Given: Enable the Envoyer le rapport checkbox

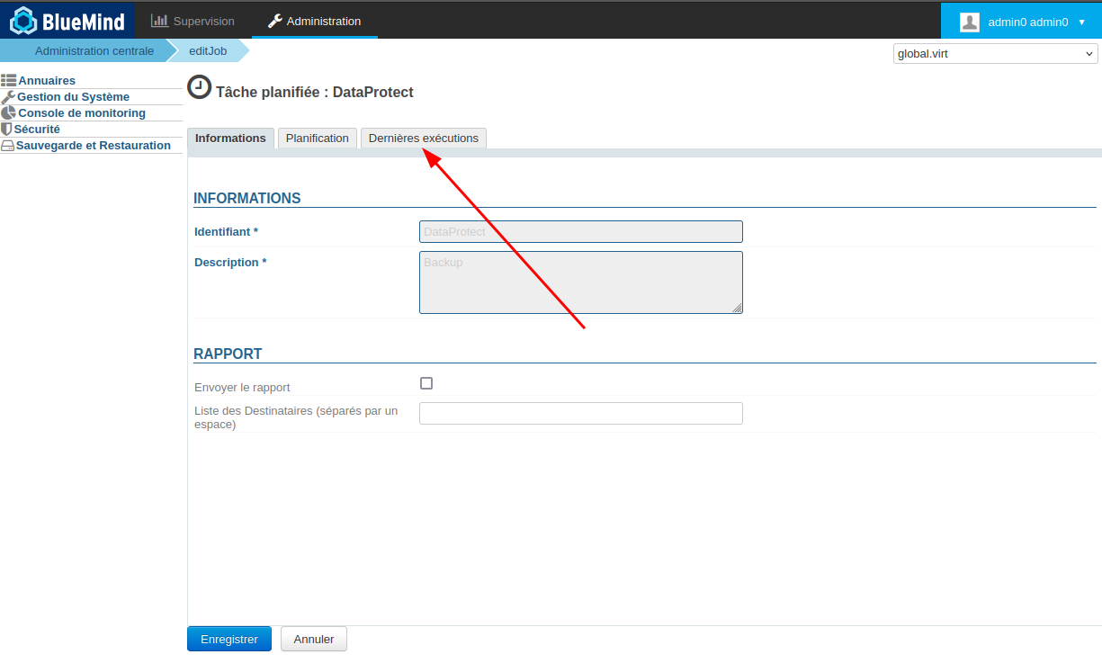Looking at the screenshot, I should (426, 383).
